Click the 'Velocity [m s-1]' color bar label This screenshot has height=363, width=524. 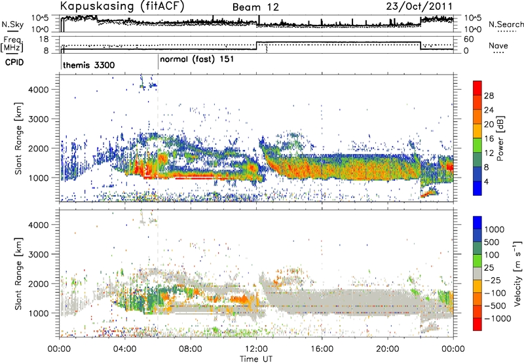(517, 273)
